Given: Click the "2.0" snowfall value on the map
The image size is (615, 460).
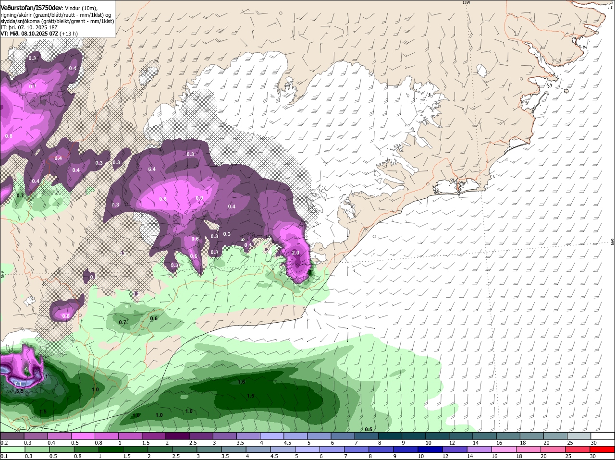Looking at the screenshot, I should pyautogui.click(x=295, y=253).
